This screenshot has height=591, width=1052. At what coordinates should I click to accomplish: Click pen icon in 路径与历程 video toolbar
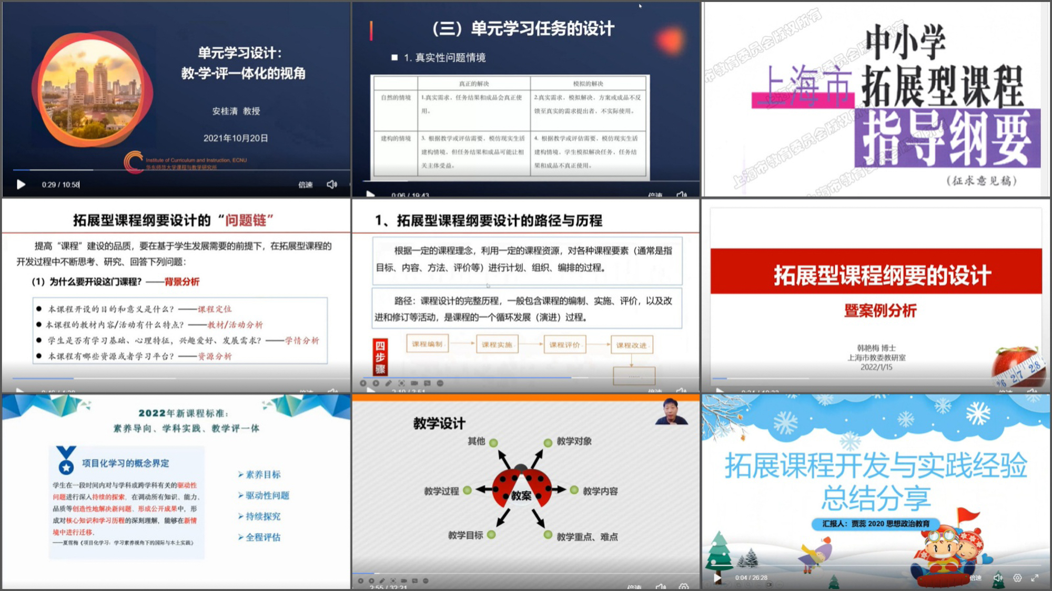(x=388, y=383)
